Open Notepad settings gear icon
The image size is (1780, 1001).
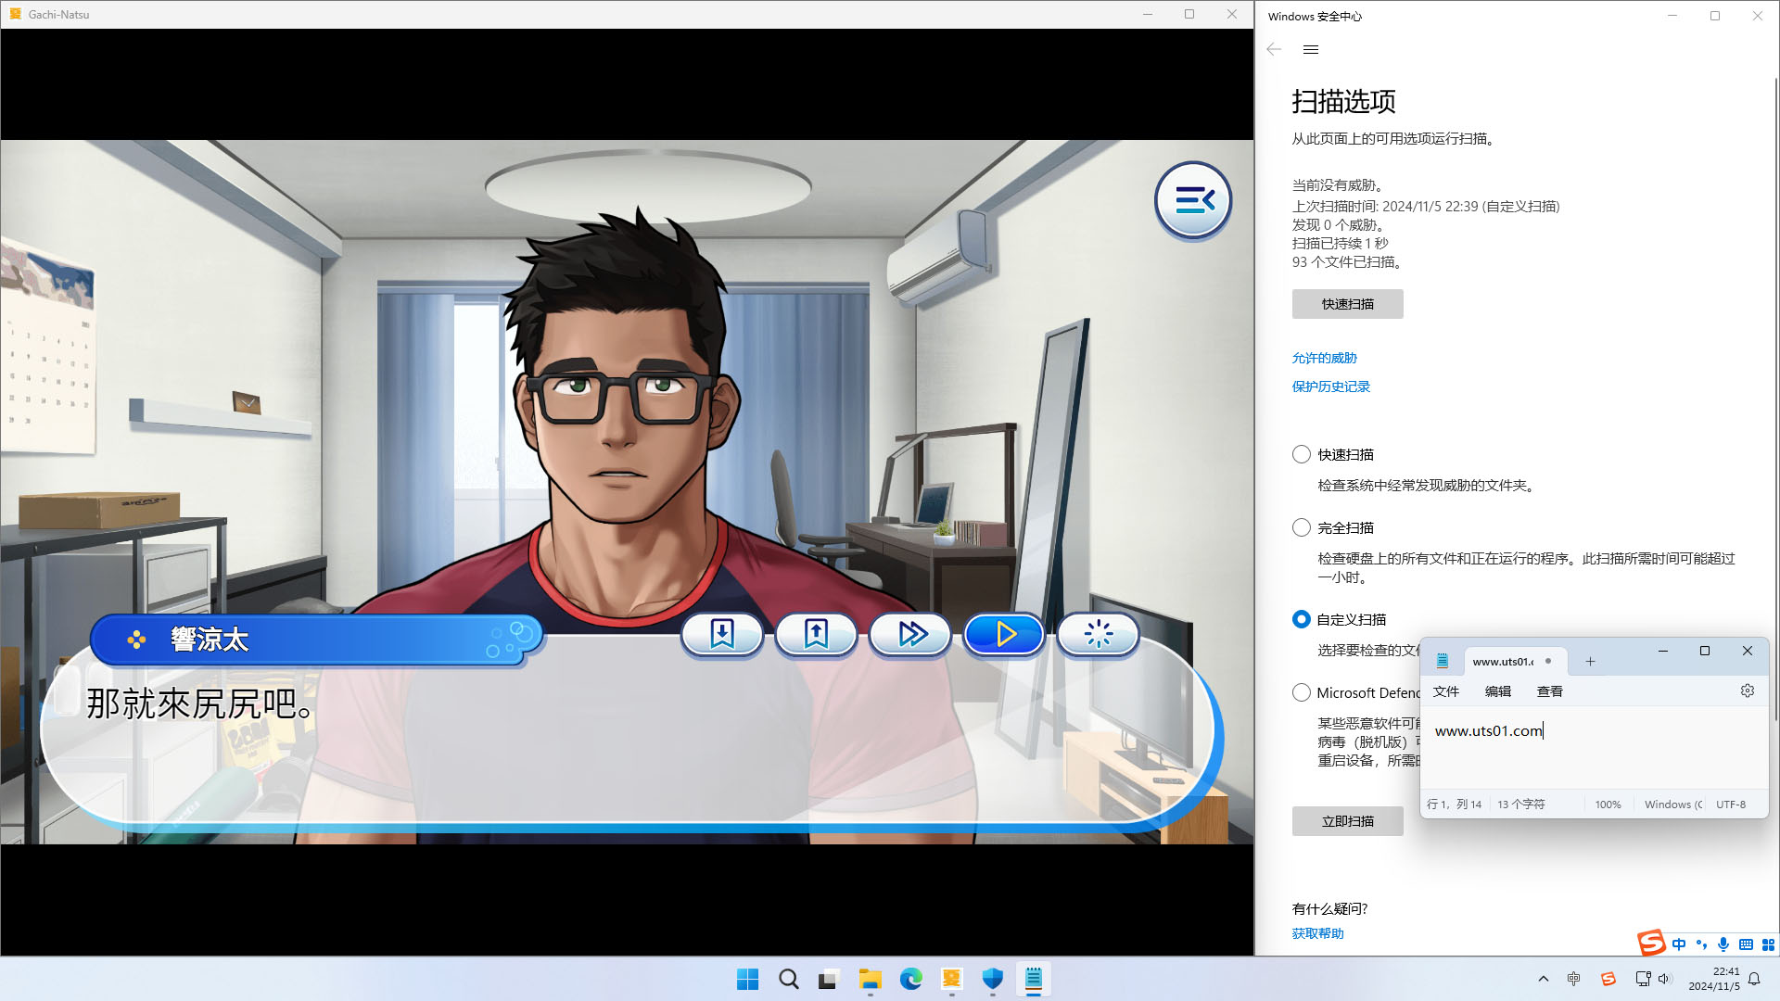[x=1748, y=691]
